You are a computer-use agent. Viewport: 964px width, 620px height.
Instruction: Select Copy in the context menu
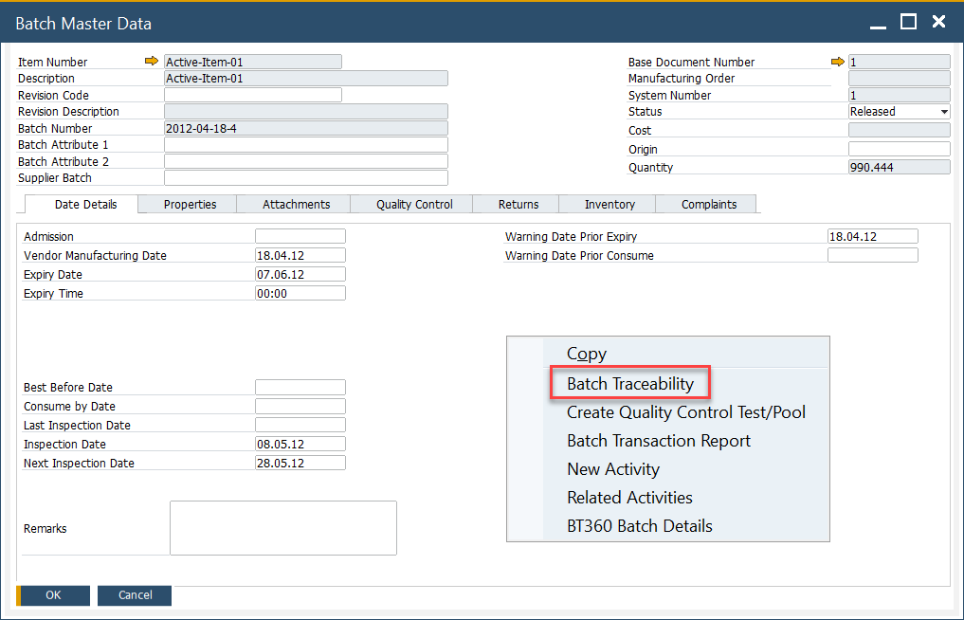(585, 354)
